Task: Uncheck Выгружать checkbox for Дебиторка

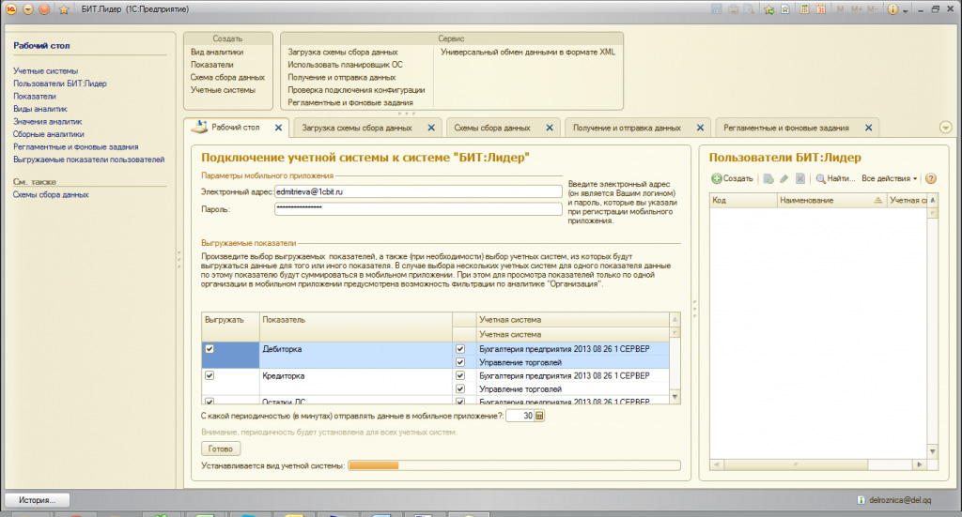Action: (x=209, y=349)
